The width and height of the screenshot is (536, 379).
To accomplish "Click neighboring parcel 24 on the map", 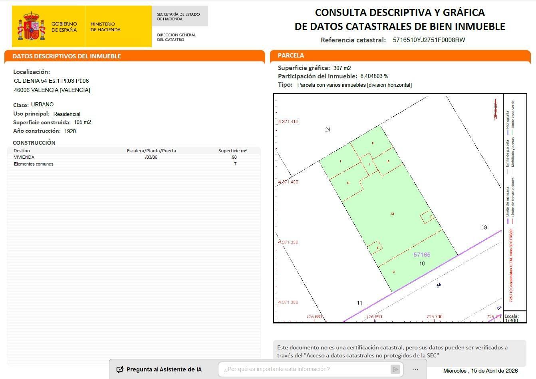I will click(x=328, y=130).
